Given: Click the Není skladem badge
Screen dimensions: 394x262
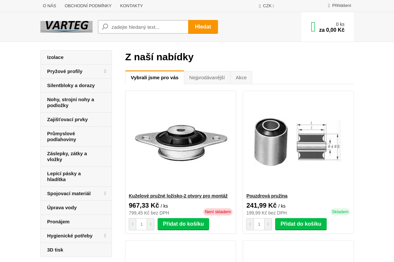Looking at the screenshot, I should pyautogui.click(x=218, y=212).
